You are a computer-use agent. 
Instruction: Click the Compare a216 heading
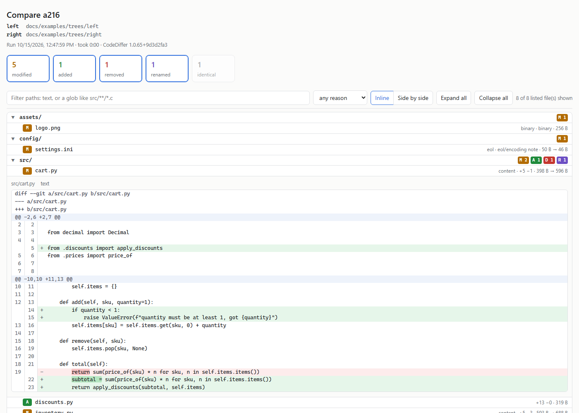pos(33,15)
